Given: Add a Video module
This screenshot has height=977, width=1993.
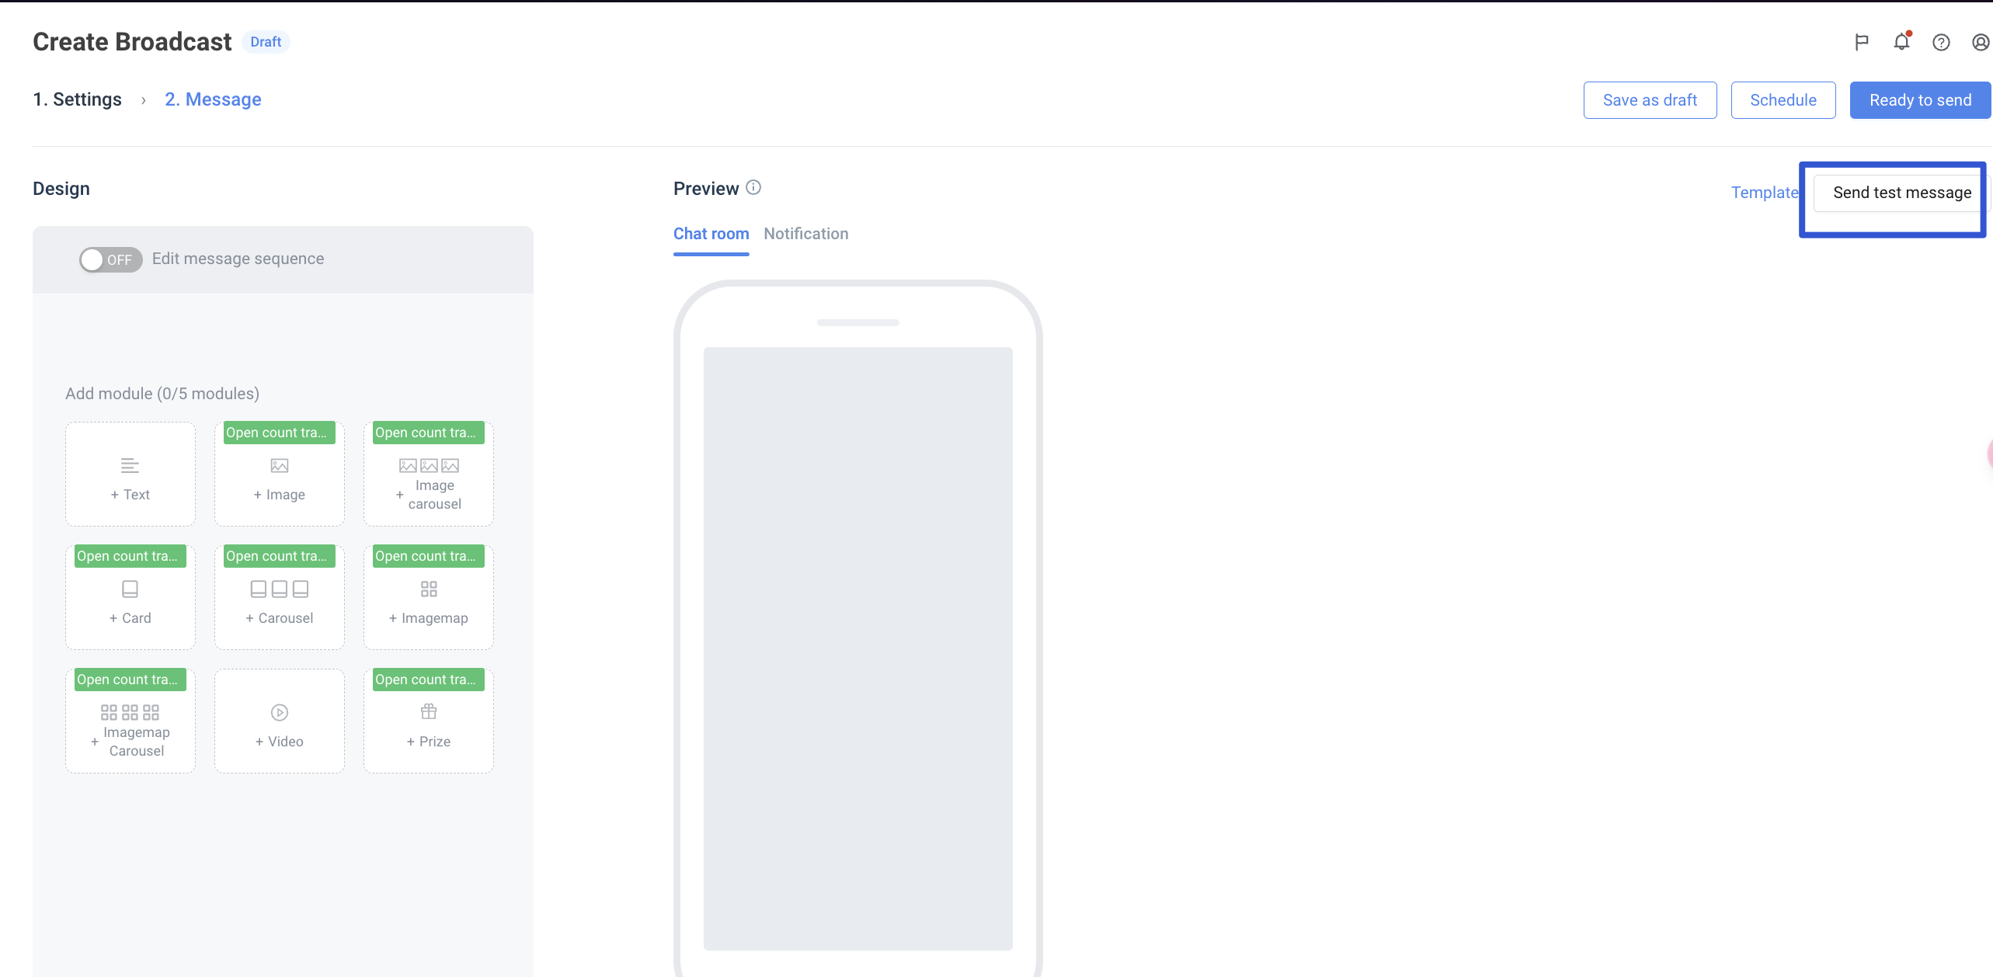Looking at the screenshot, I should click(x=279, y=722).
